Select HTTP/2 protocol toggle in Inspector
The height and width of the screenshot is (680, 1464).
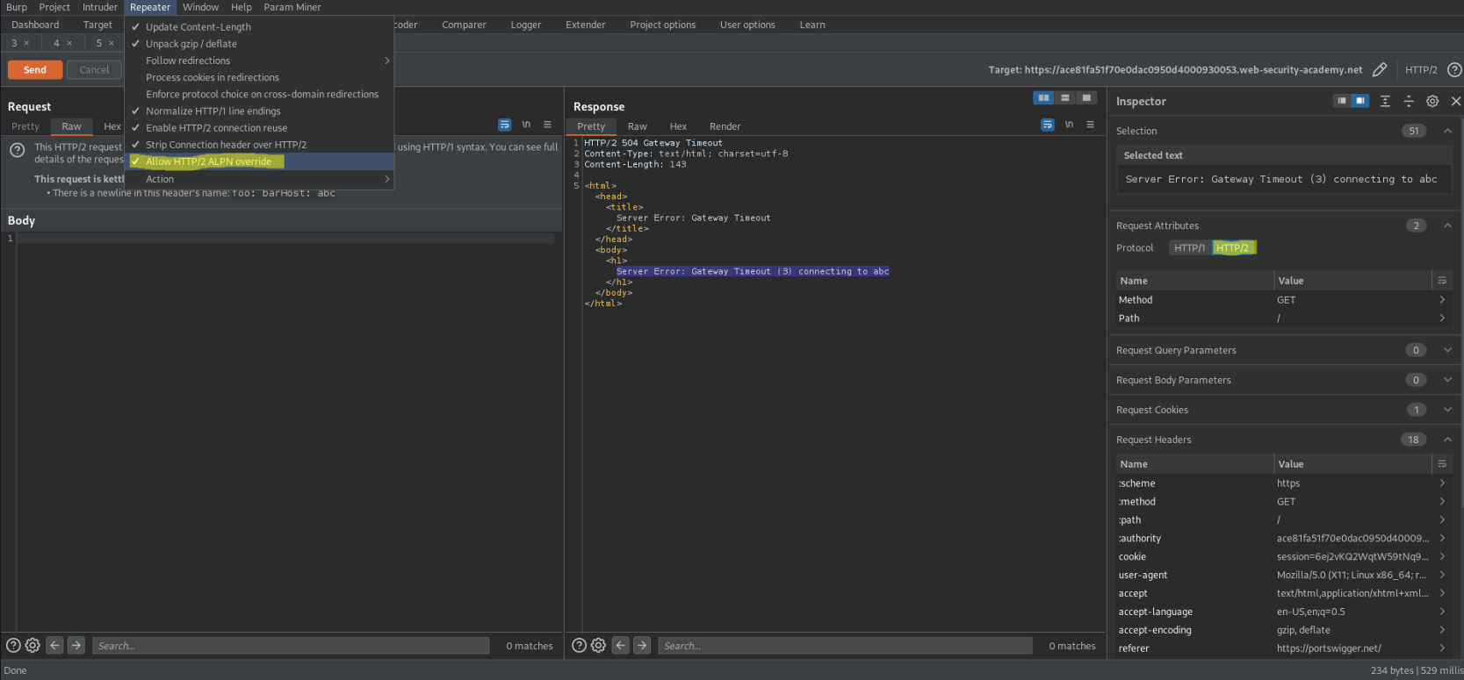click(1233, 247)
